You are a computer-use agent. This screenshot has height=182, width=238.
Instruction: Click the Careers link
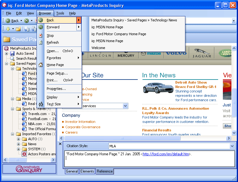[x=72, y=132]
